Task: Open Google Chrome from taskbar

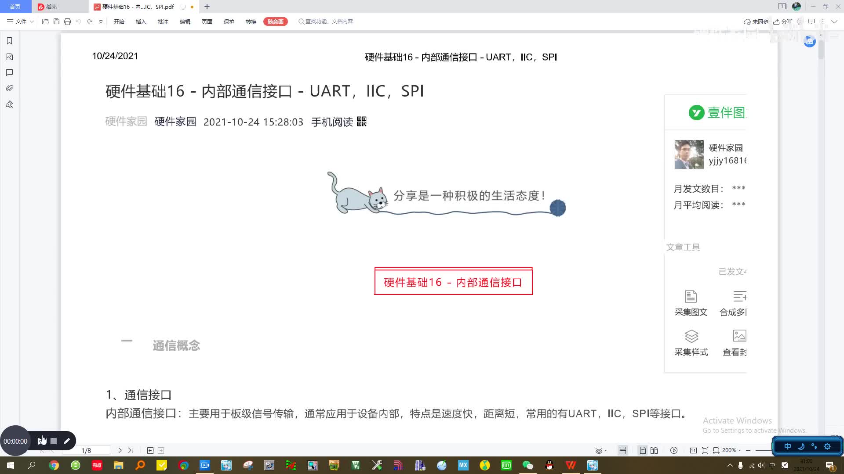Action: pyautogui.click(x=54, y=465)
